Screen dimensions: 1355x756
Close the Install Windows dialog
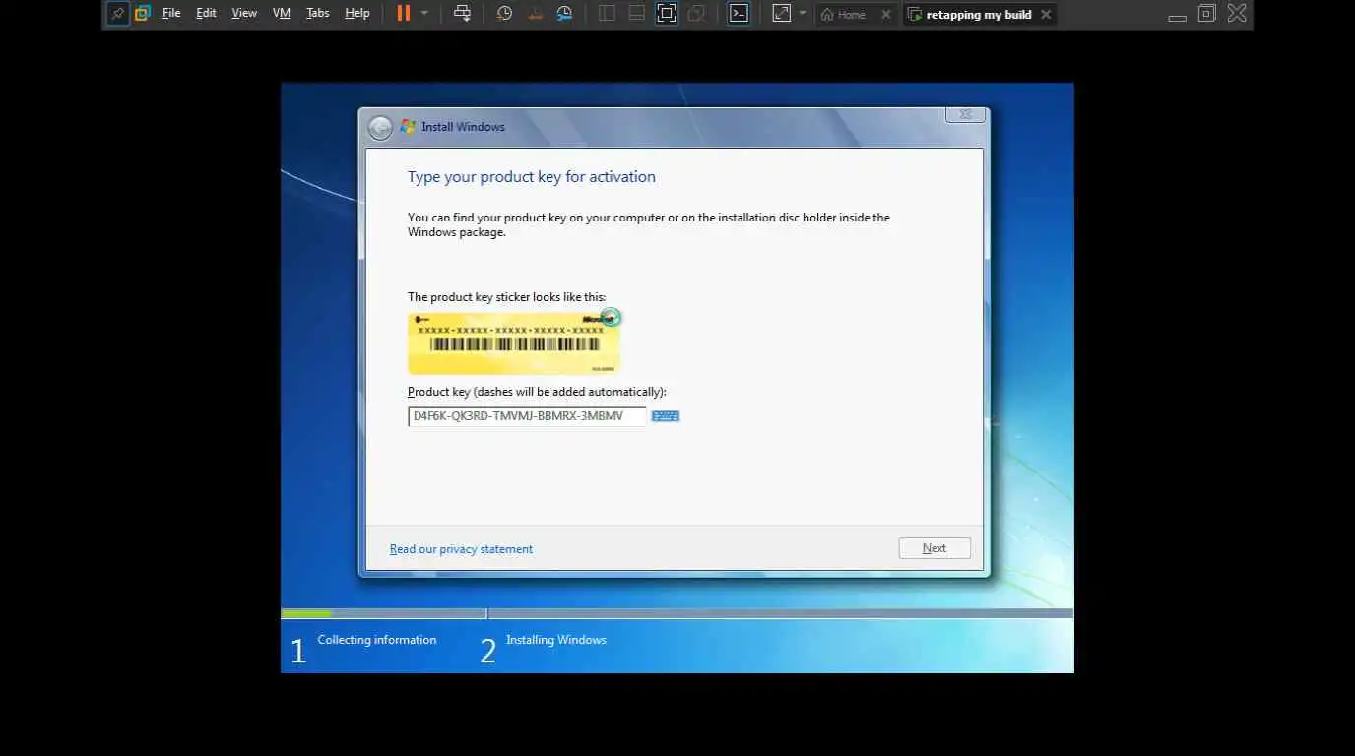click(x=965, y=114)
